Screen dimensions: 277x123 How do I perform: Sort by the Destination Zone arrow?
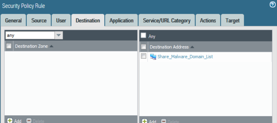point(51,46)
